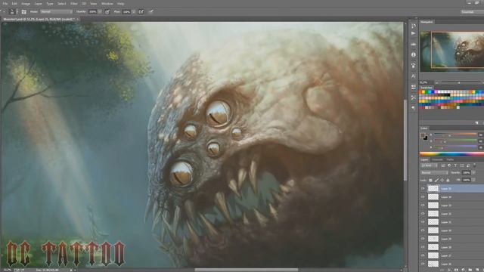Select the Navigator panel tab
Screen dimensions: 484x272
point(427,22)
